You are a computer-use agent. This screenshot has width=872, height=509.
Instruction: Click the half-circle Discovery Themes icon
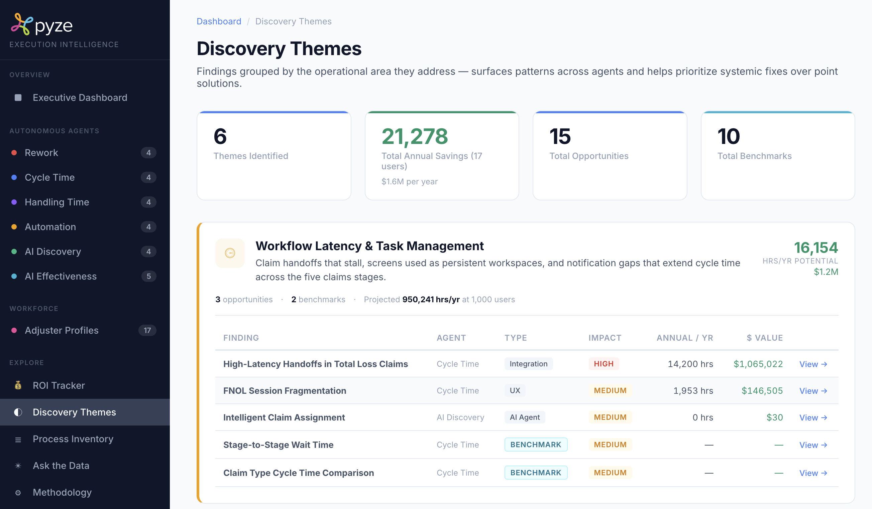pos(18,412)
